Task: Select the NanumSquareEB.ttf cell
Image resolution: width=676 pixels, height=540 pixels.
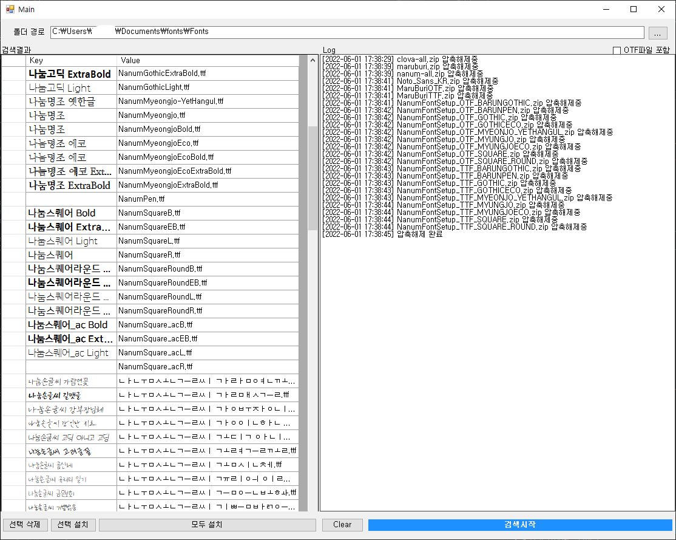Action: tap(208, 227)
